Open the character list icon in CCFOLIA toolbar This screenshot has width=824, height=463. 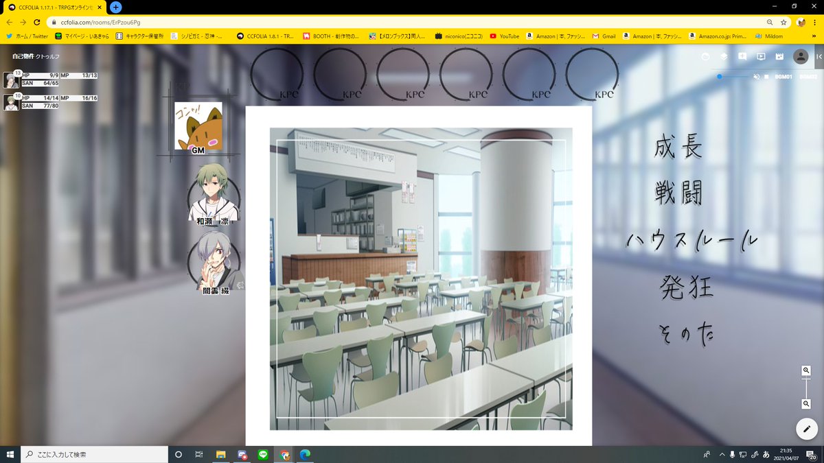click(x=706, y=56)
